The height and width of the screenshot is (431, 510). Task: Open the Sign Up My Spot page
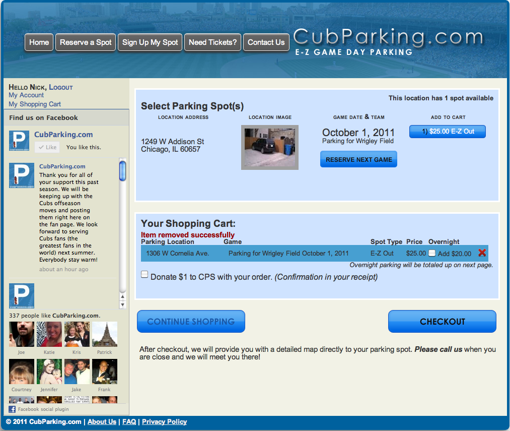coord(150,42)
